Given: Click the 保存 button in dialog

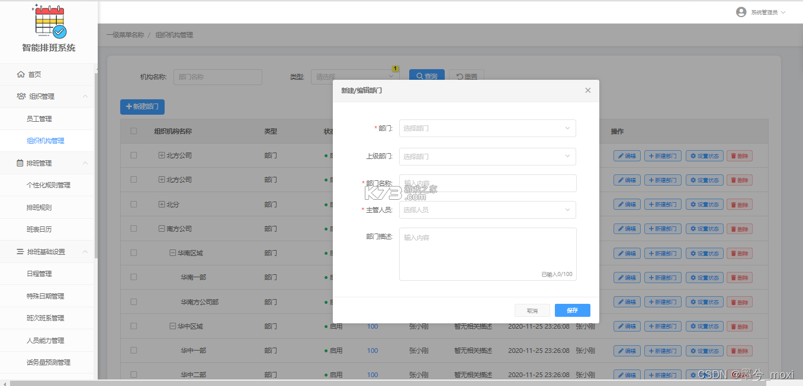Looking at the screenshot, I should 573,310.
